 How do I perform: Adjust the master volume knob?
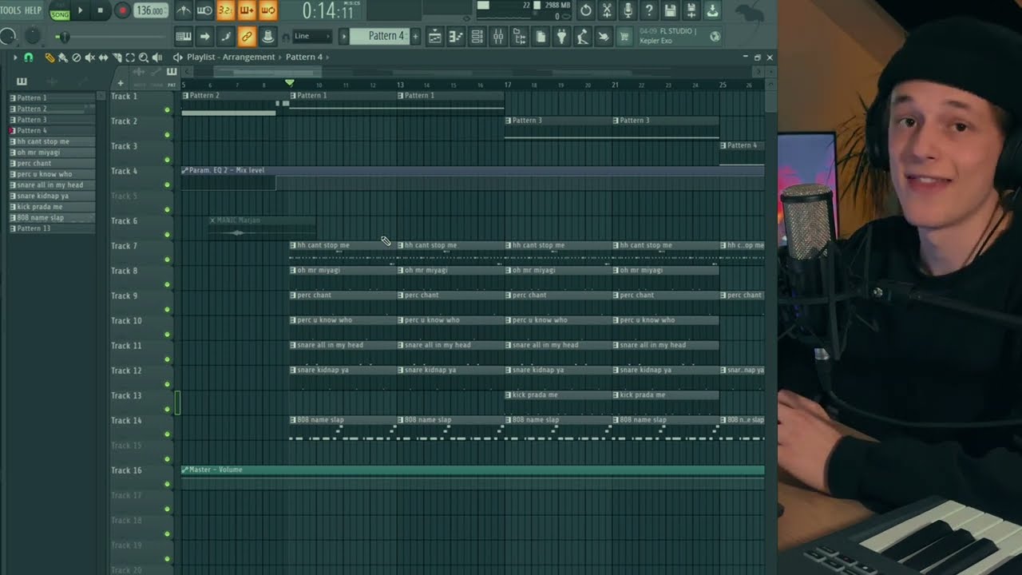[9, 36]
